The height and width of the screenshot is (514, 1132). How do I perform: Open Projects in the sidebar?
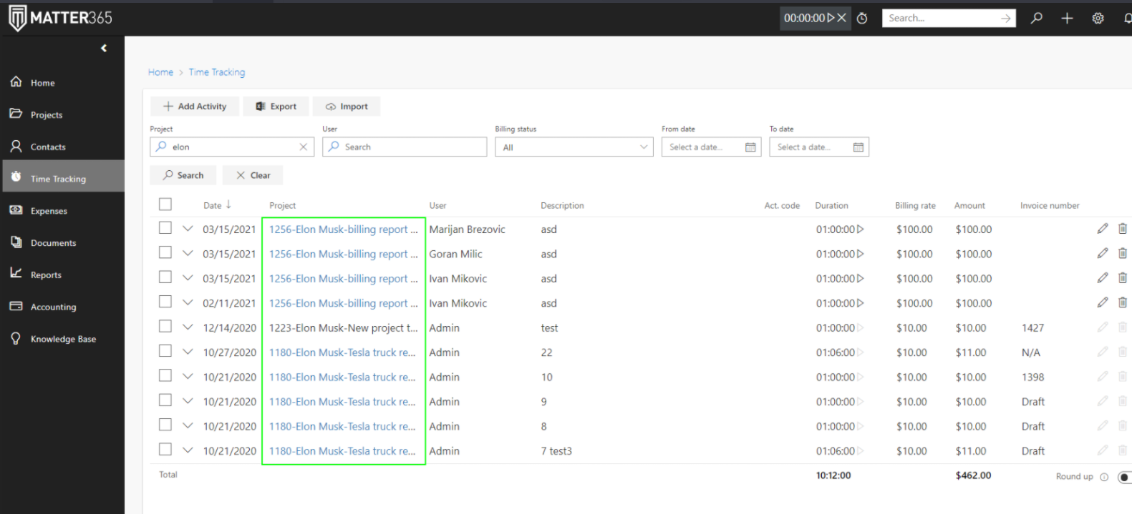62,114
